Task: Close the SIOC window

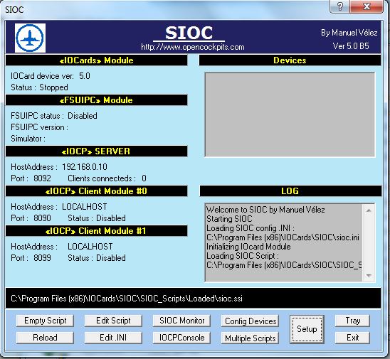Action: point(367,6)
